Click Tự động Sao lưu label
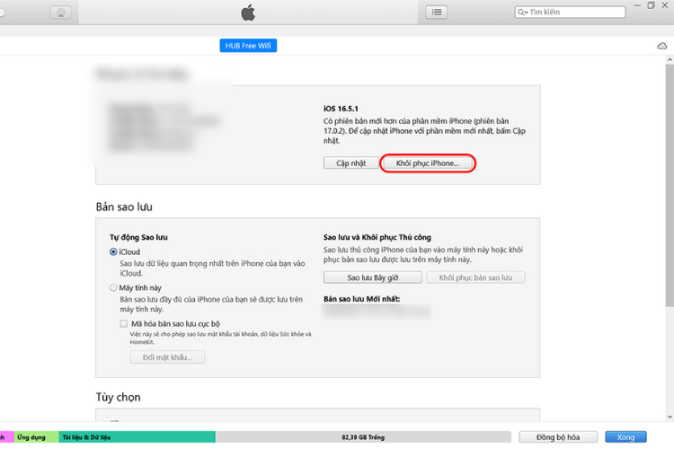The height and width of the screenshot is (449, 674). point(138,237)
